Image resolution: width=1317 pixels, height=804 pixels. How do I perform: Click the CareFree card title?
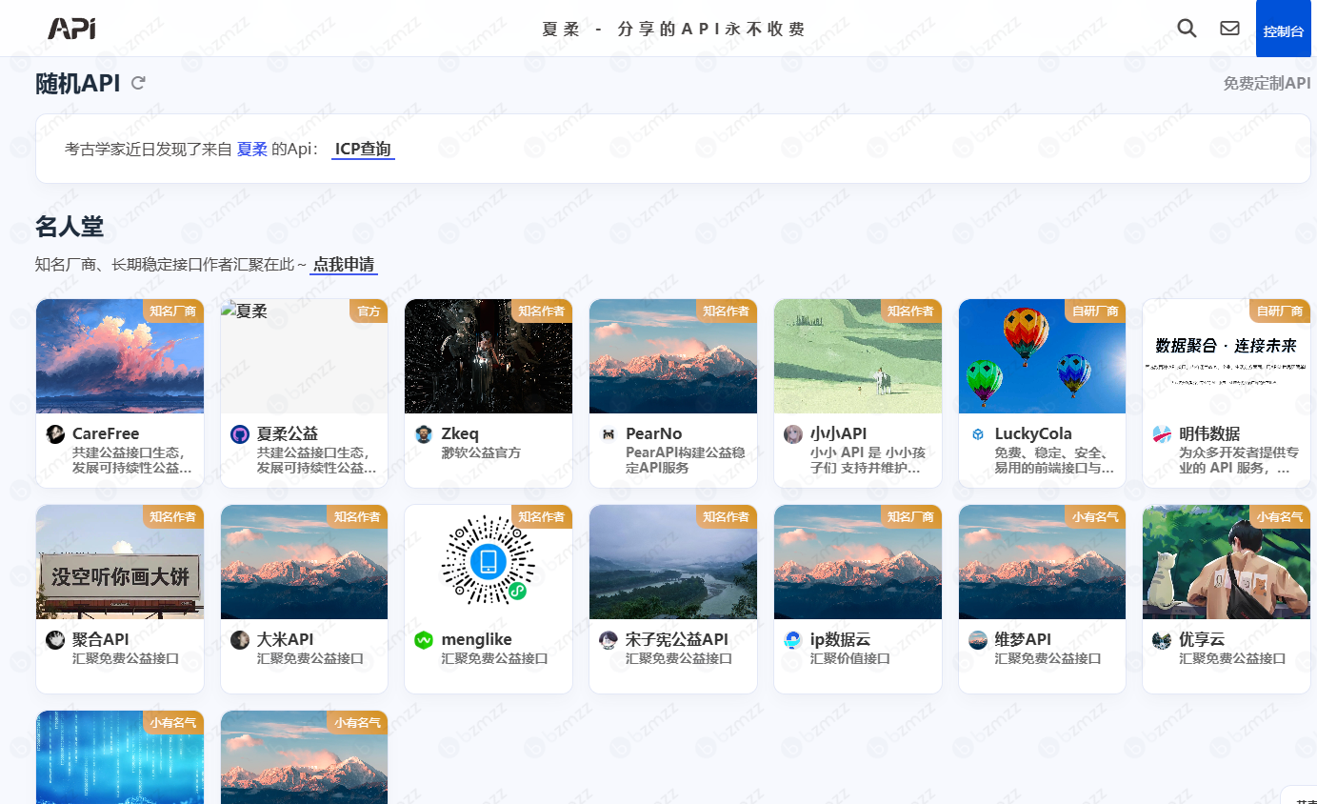coord(106,433)
